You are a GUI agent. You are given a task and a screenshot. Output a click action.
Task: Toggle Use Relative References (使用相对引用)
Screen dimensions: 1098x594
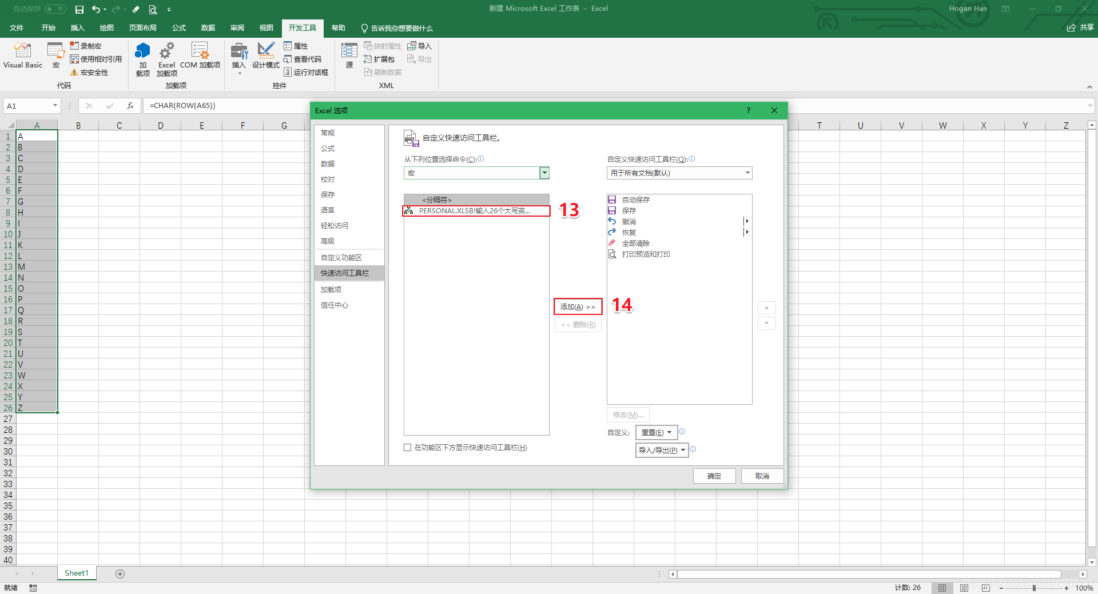coord(96,59)
